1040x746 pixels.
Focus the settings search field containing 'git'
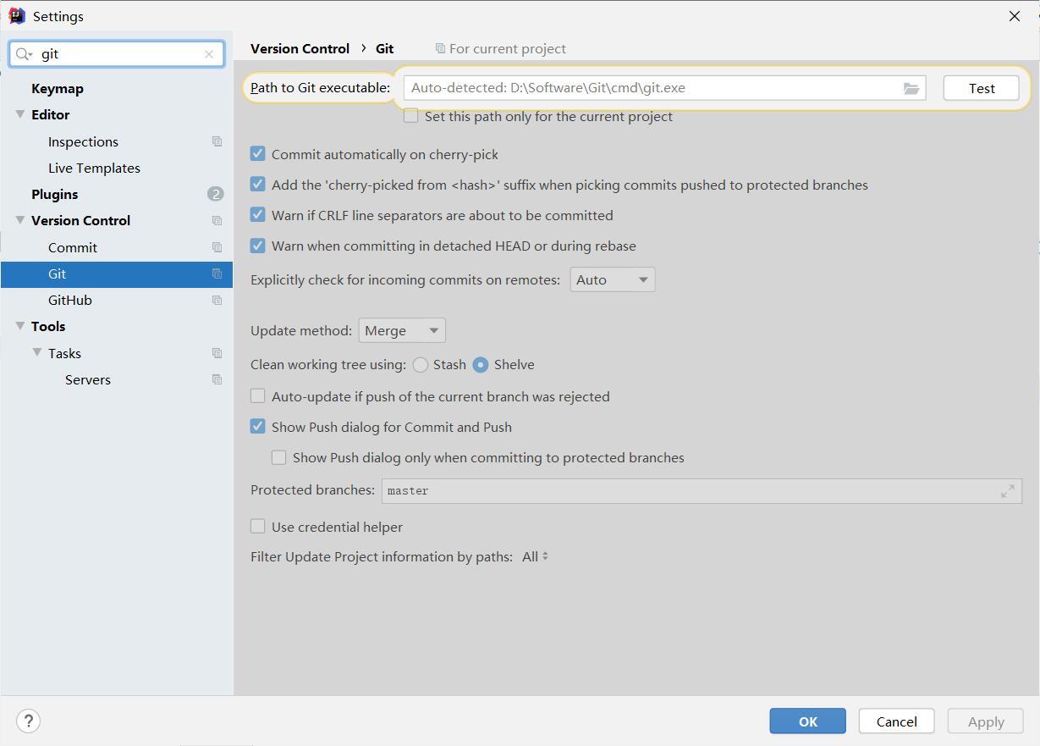pyautogui.click(x=117, y=54)
